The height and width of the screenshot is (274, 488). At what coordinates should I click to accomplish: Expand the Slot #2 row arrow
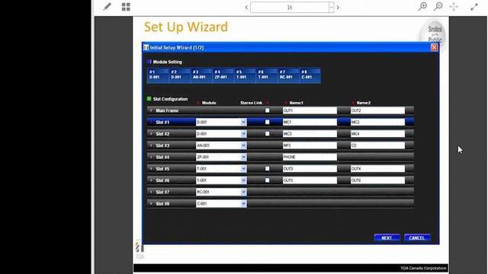point(151,134)
